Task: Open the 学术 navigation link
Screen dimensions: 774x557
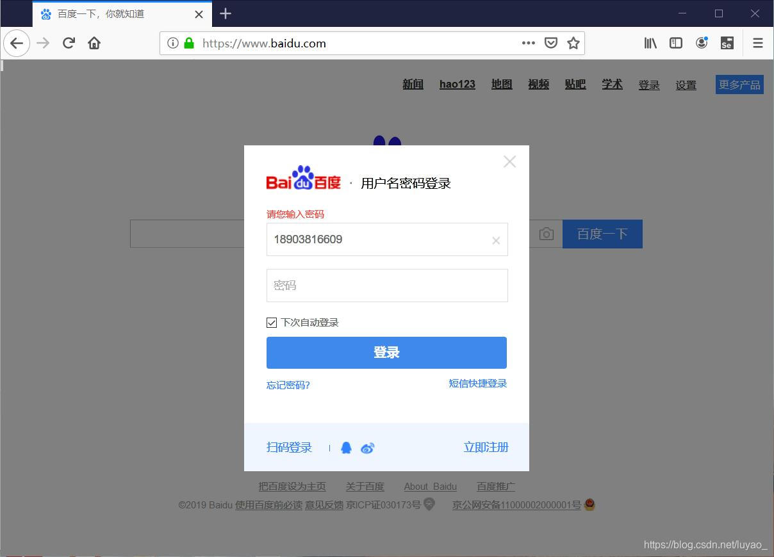Action: (612, 84)
